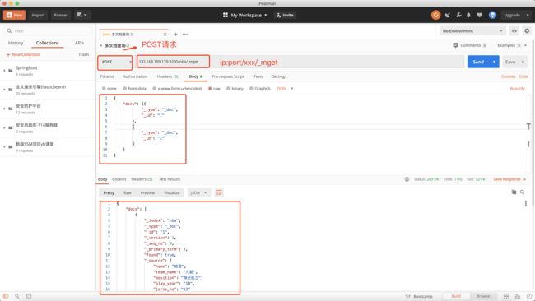
Task: Click the Comments speech bubble icon
Action: pyautogui.click(x=455, y=45)
